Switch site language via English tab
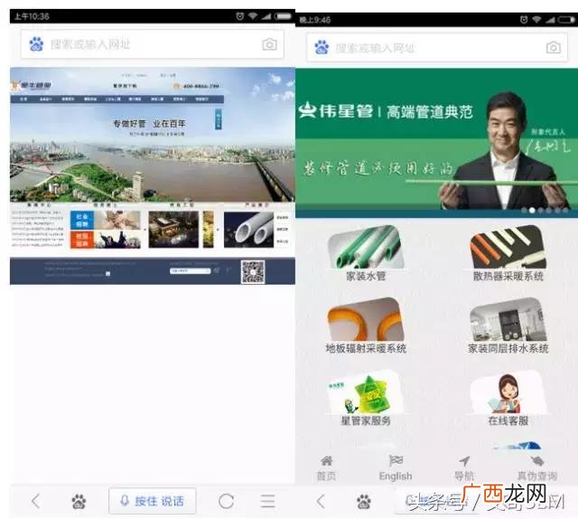 tap(396, 468)
